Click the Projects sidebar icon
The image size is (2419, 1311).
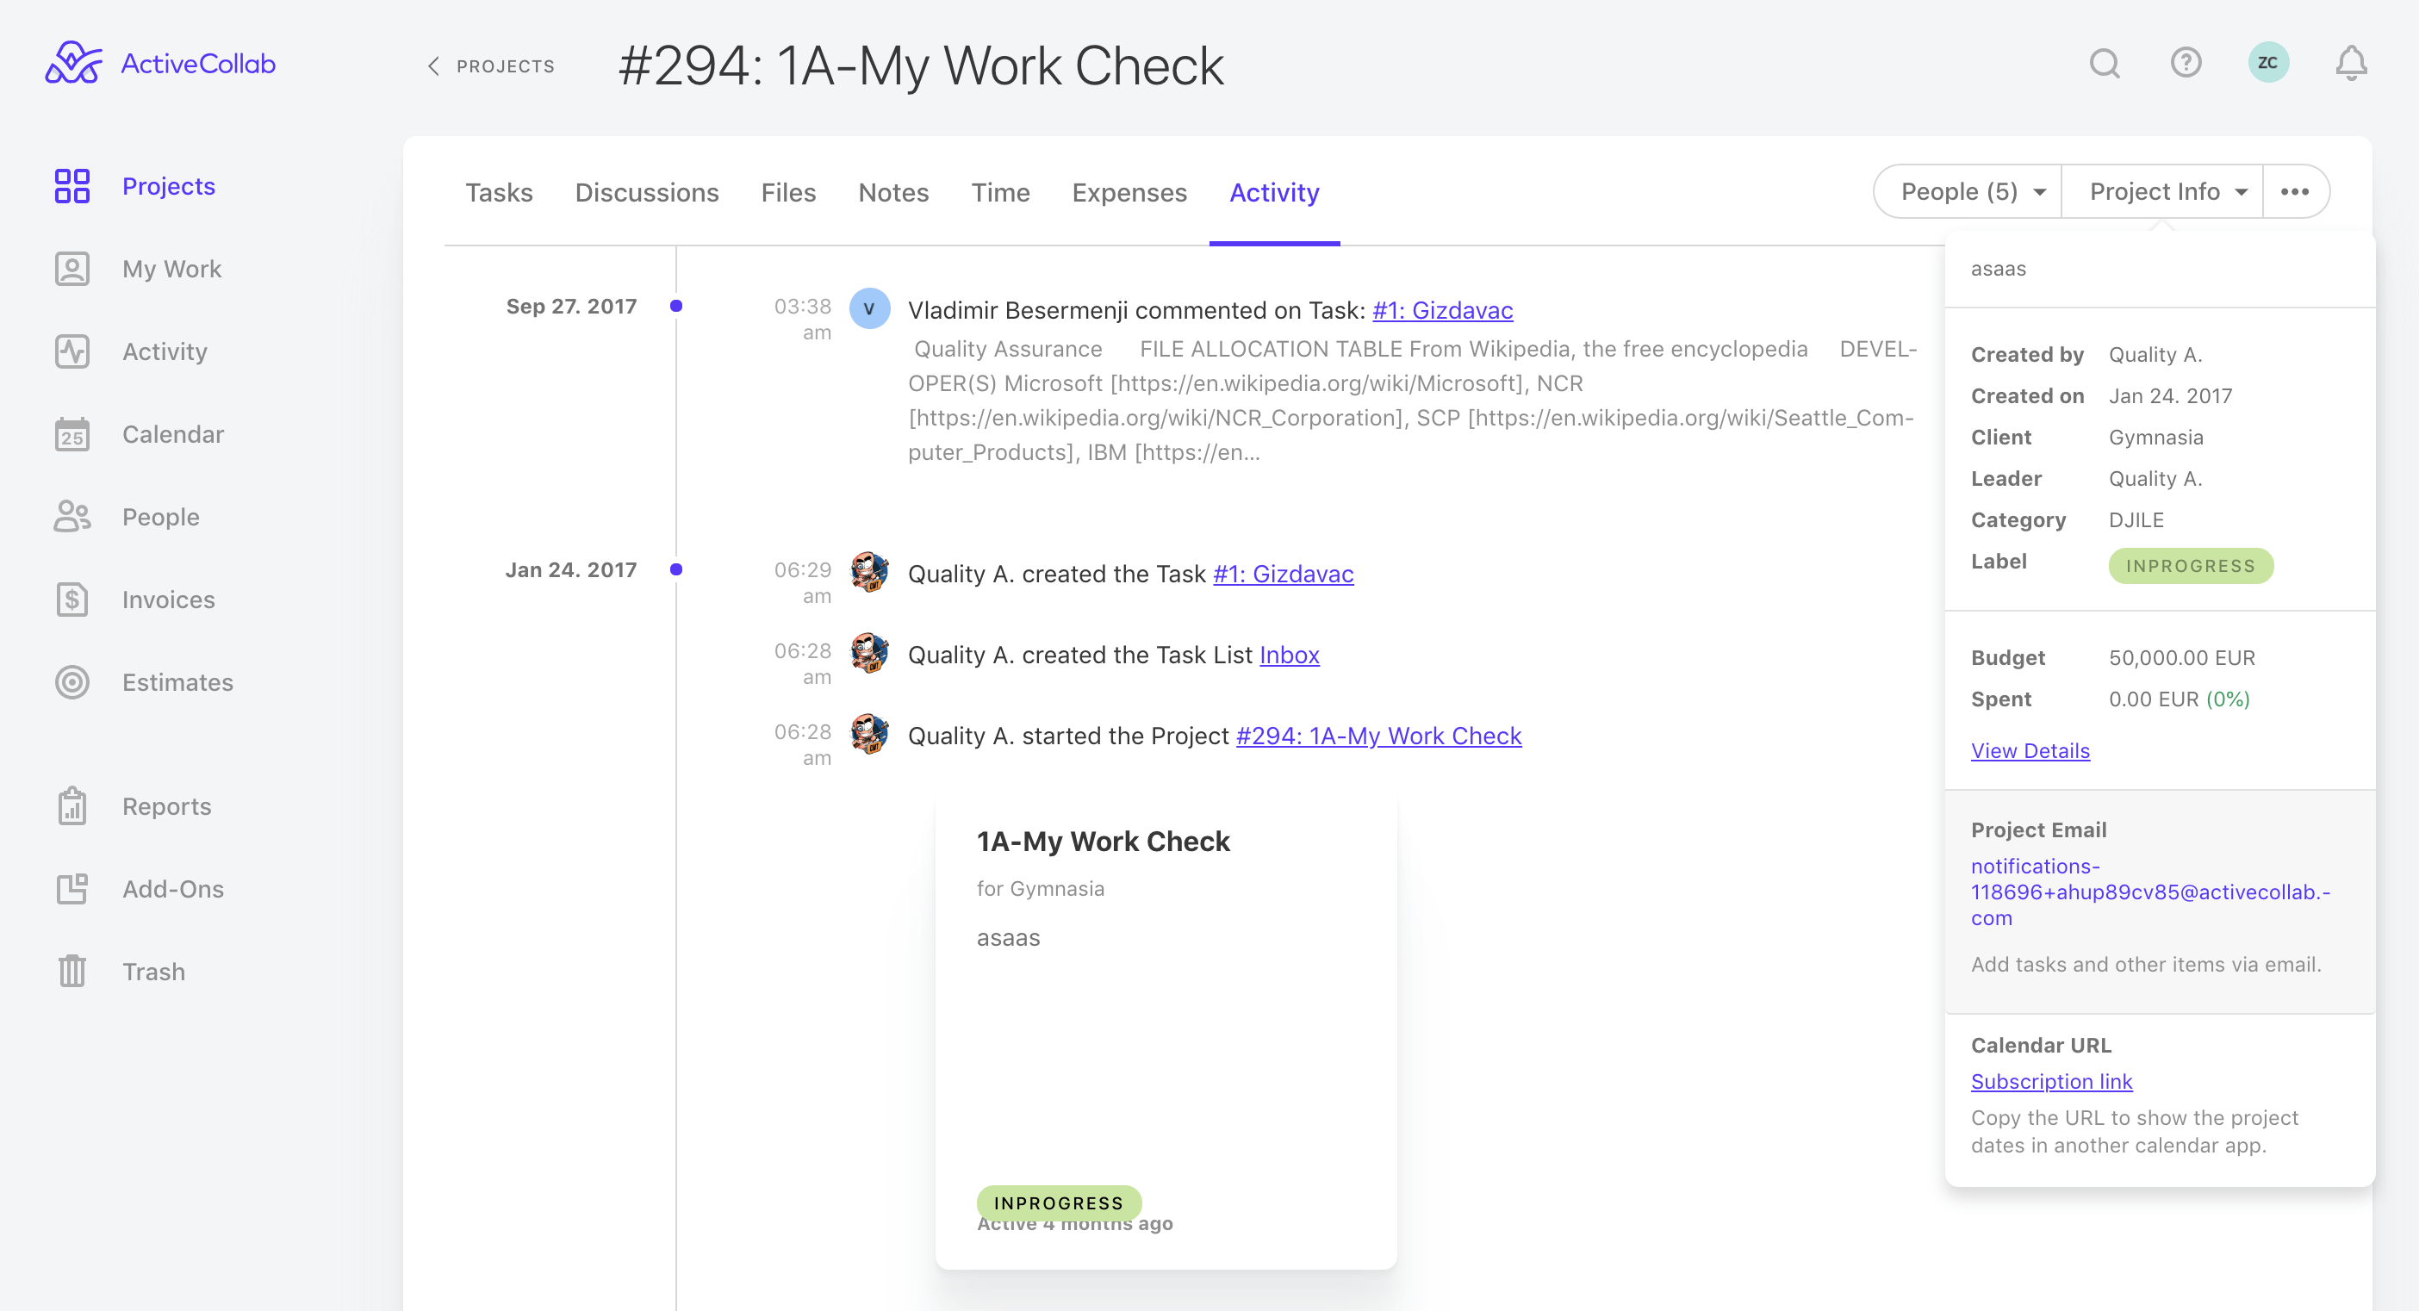pyautogui.click(x=70, y=186)
